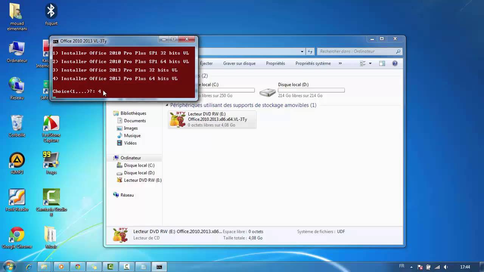Viewport: 484px width, 272px height.
Task: Launch Google Chrome from the desktop
Action: pyautogui.click(x=17, y=238)
